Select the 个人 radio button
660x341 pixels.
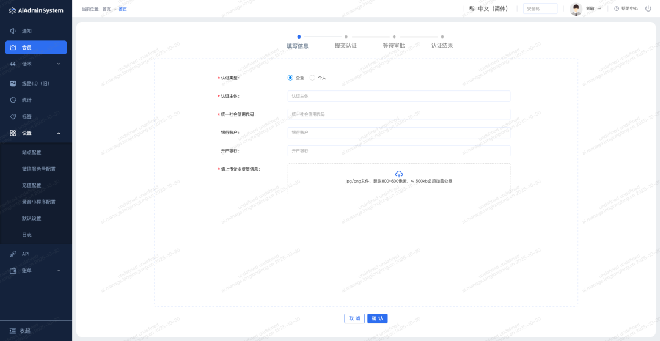pyautogui.click(x=313, y=78)
